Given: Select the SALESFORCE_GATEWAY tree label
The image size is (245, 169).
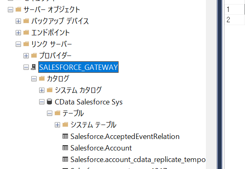Looking at the screenshot, I should (x=78, y=67).
